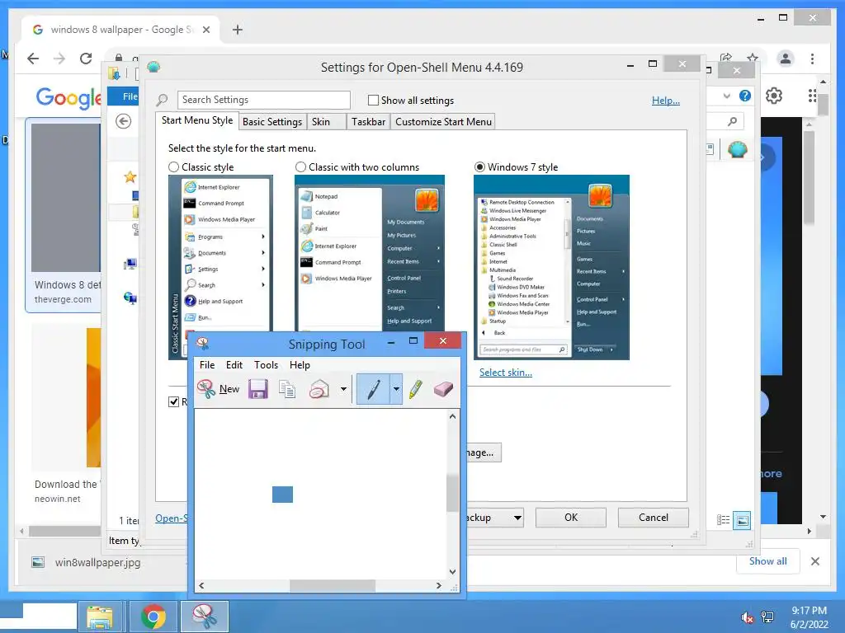Click the Select skin... link
The height and width of the screenshot is (633, 845).
click(x=506, y=373)
